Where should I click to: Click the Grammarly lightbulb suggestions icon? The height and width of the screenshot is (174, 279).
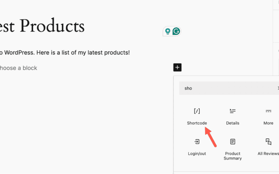[x=168, y=31]
